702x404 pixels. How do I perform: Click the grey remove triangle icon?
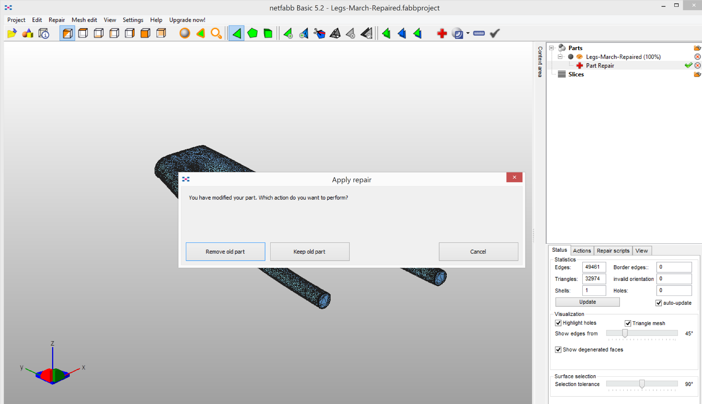tap(350, 34)
